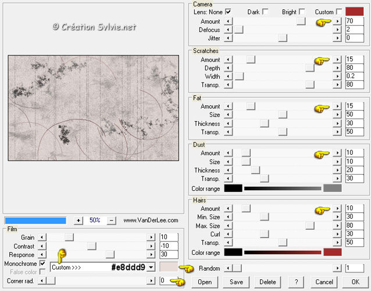The image size is (371, 291).
Task: Click the Hairs dark red color swatch
Action: [x=332, y=252]
